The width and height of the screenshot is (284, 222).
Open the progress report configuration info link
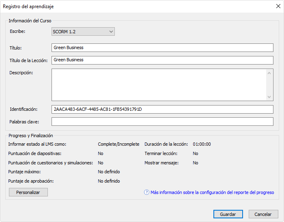(212, 192)
